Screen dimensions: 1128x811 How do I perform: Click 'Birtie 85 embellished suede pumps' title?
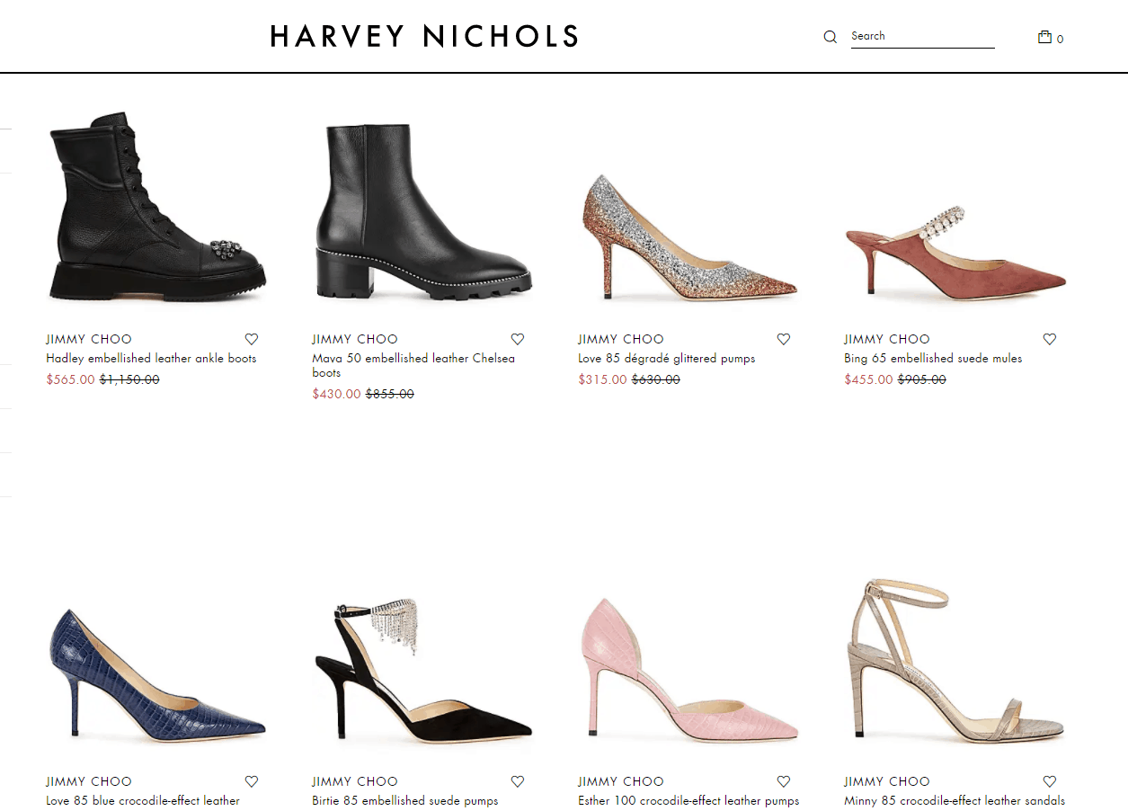pyautogui.click(x=405, y=800)
